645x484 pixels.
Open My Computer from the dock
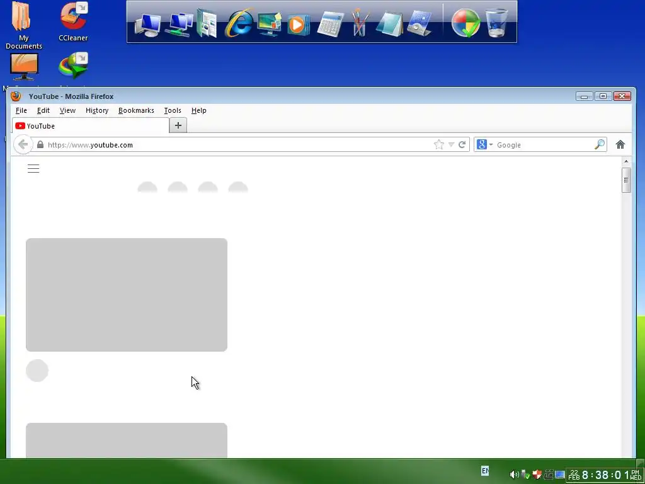(x=147, y=25)
